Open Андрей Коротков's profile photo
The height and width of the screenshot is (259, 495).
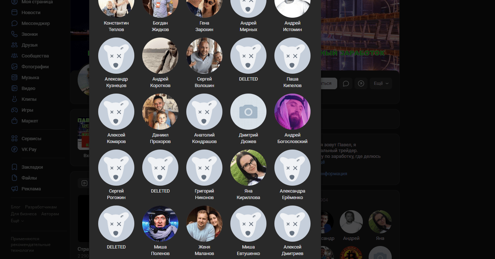coord(160,56)
